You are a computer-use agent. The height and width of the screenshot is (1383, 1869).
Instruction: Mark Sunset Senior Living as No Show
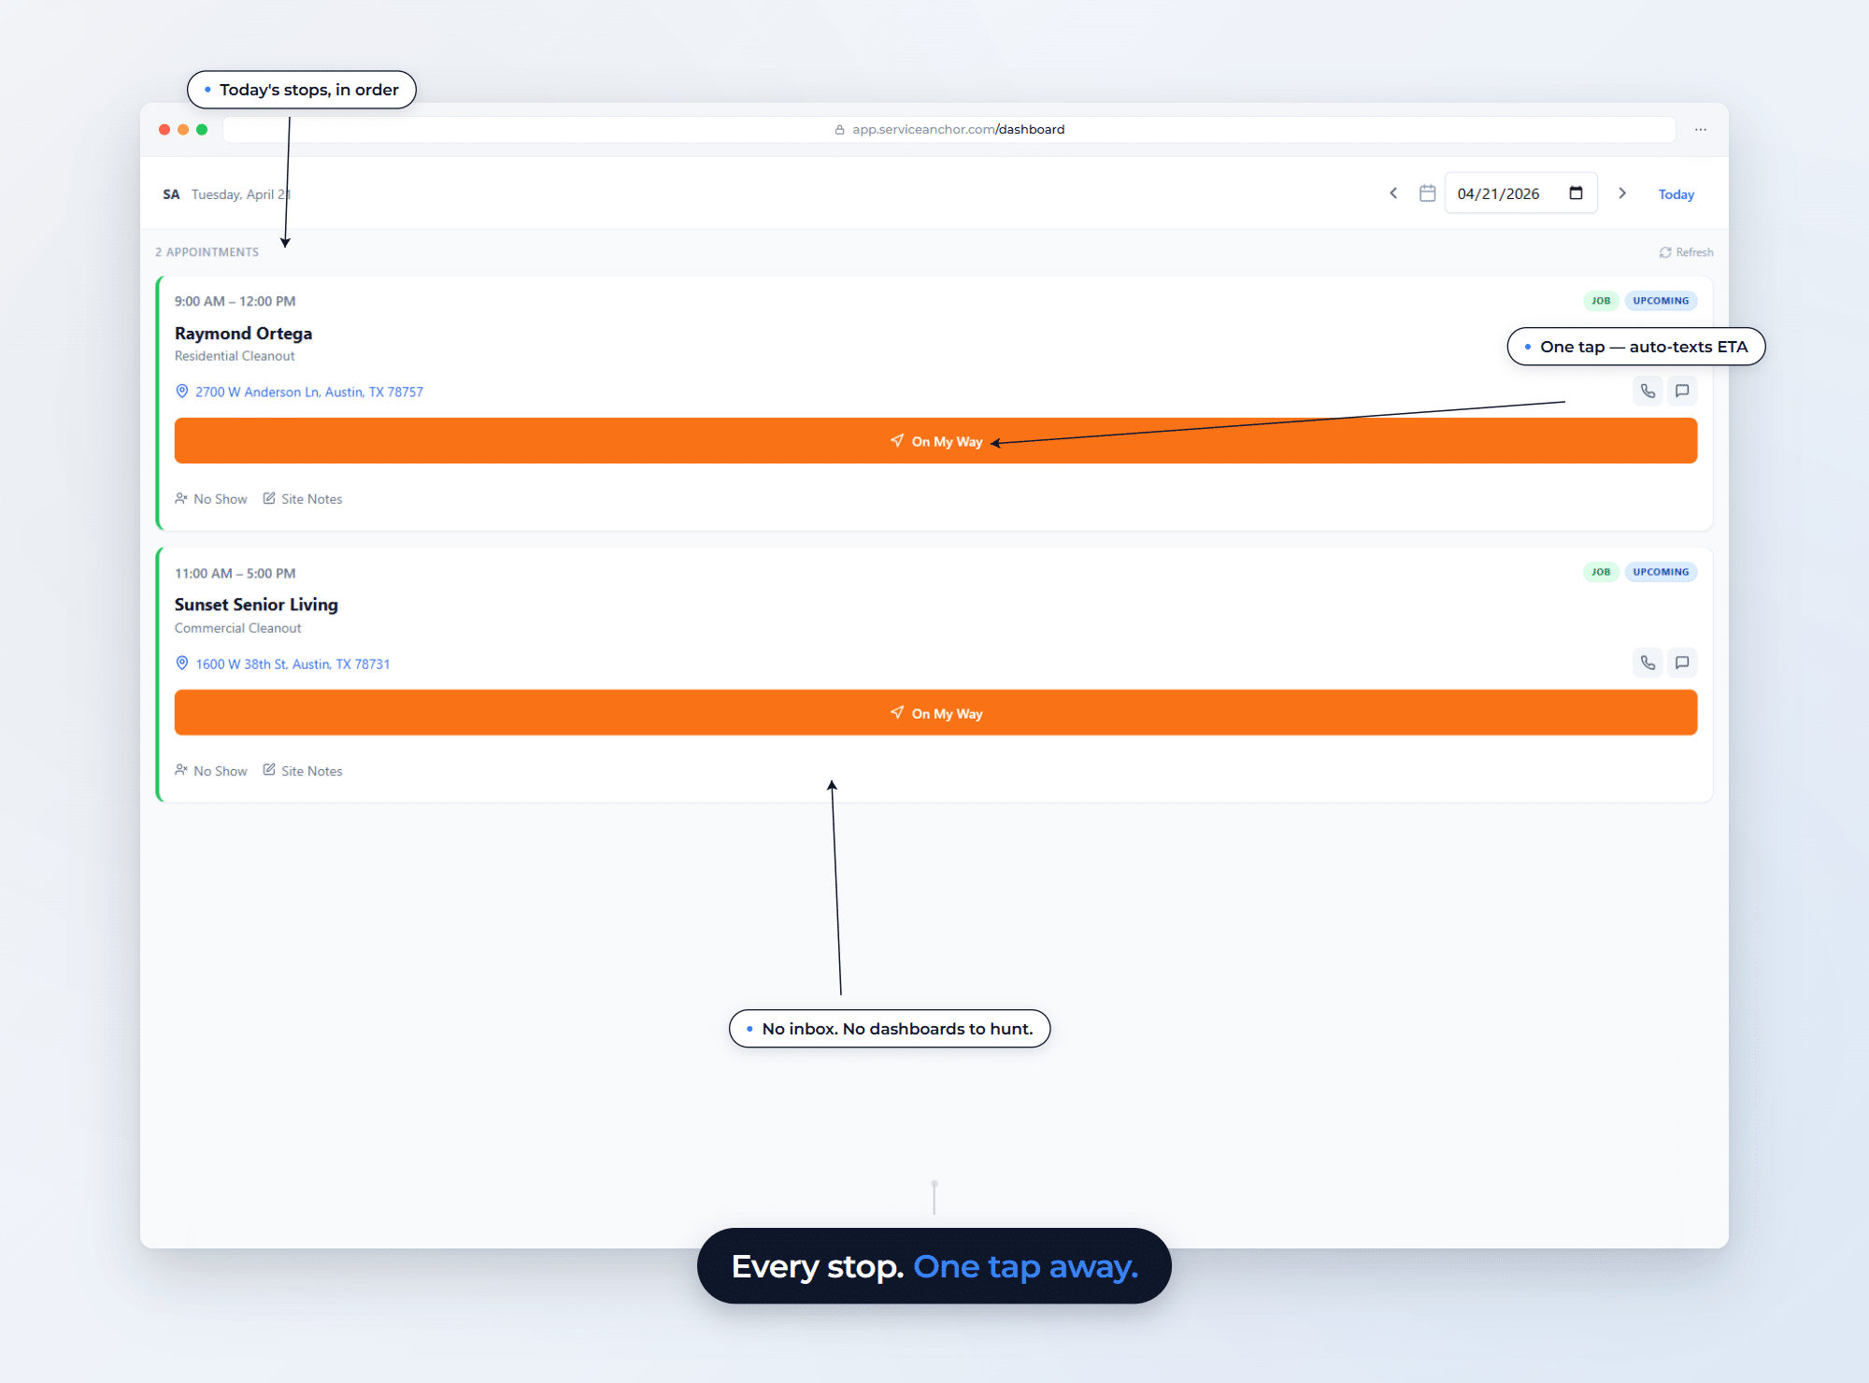click(x=211, y=771)
